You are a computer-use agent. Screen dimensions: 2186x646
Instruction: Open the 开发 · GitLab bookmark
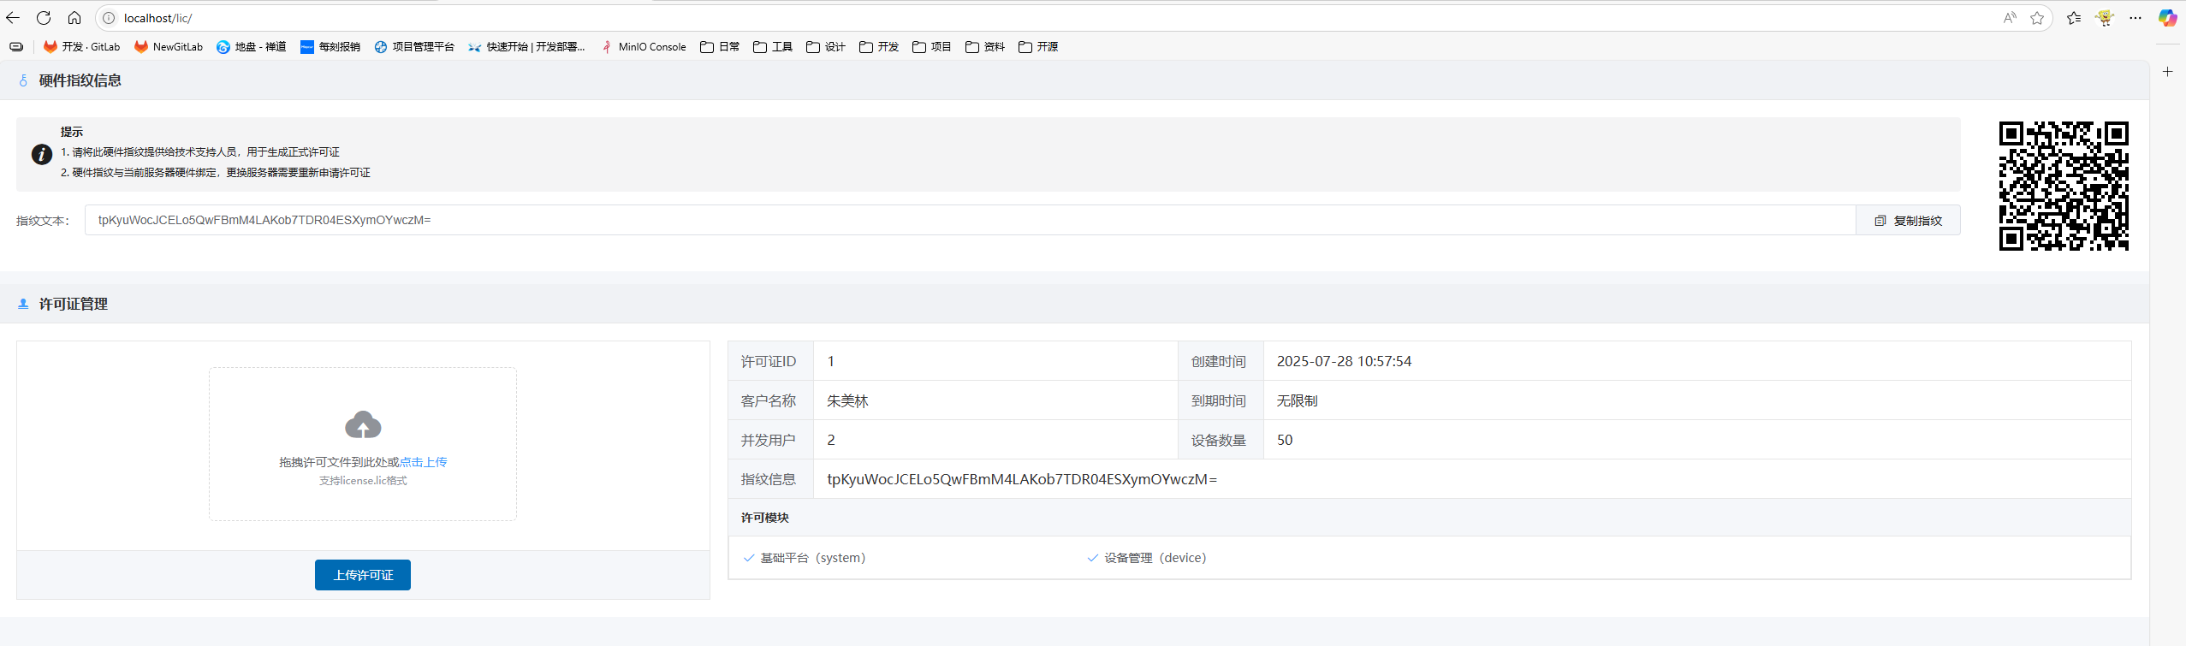(x=82, y=47)
